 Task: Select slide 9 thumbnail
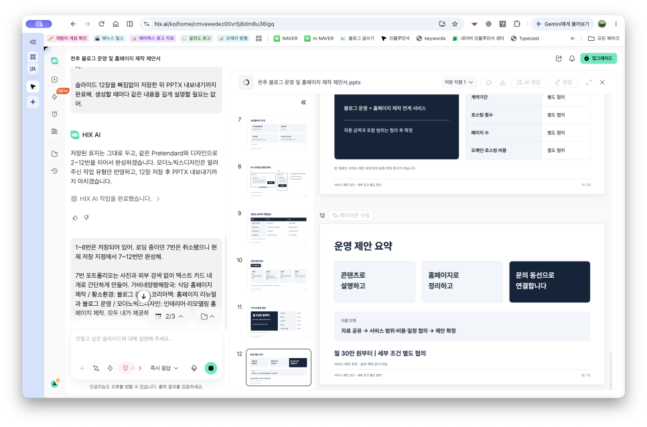click(279, 227)
